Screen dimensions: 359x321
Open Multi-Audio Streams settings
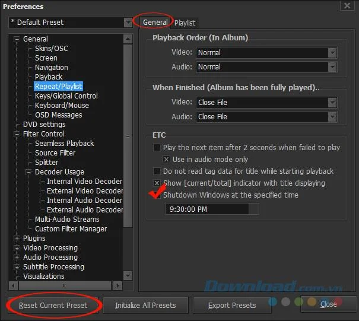click(67, 220)
